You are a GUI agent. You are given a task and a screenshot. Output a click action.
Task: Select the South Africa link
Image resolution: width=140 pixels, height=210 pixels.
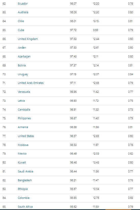click(x=25, y=207)
